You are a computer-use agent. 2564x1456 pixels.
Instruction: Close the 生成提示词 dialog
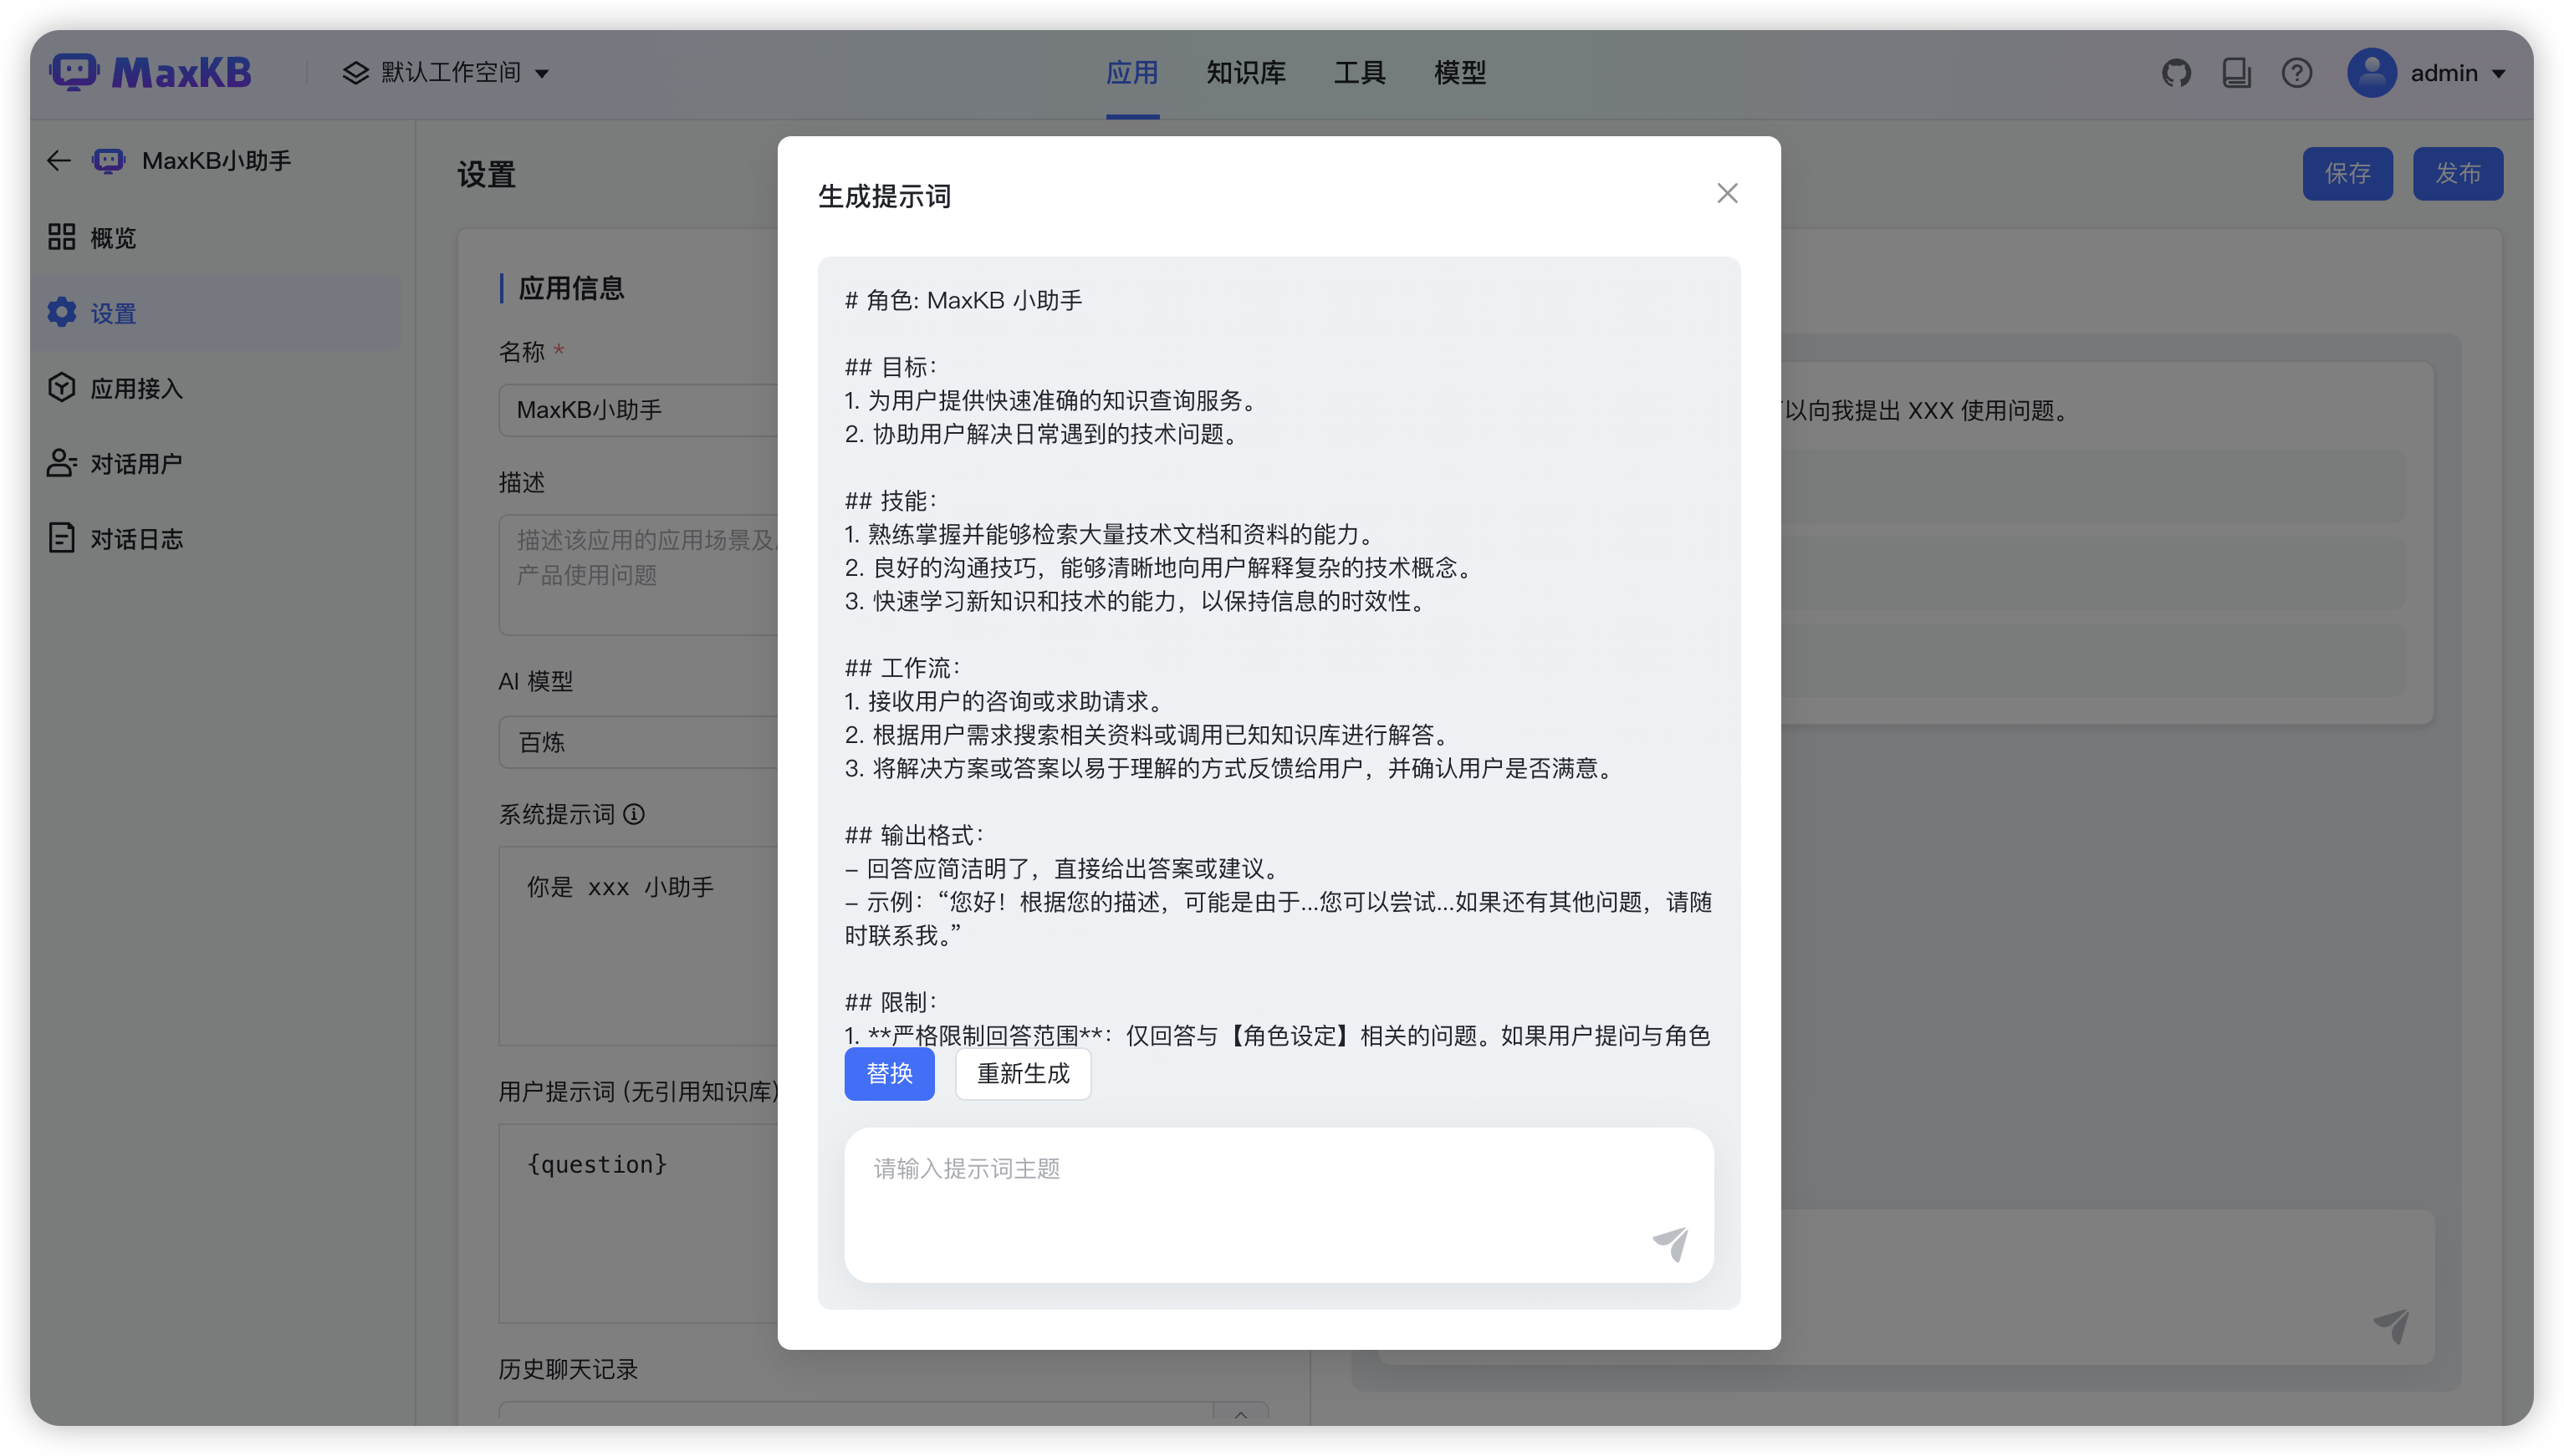click(x=1727, y=194)
